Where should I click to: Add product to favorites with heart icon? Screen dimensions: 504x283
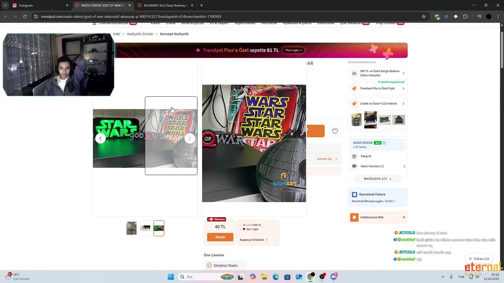[x=335, y=131]
